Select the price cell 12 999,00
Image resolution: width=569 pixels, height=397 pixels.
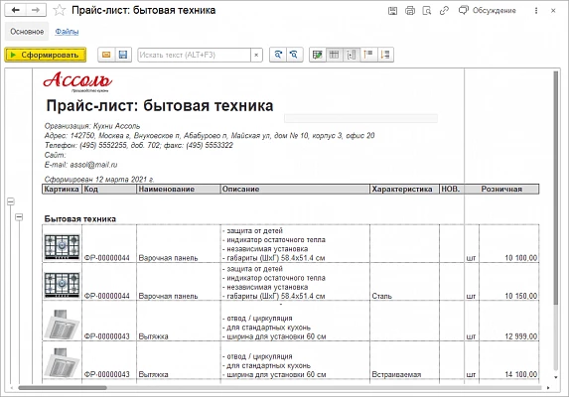tap(508, 321)
